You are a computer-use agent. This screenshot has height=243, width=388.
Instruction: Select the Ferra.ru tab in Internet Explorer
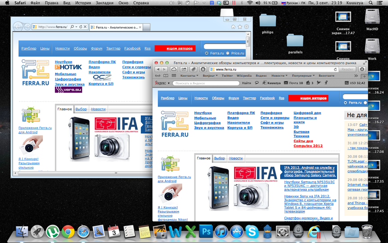[115, 27]
